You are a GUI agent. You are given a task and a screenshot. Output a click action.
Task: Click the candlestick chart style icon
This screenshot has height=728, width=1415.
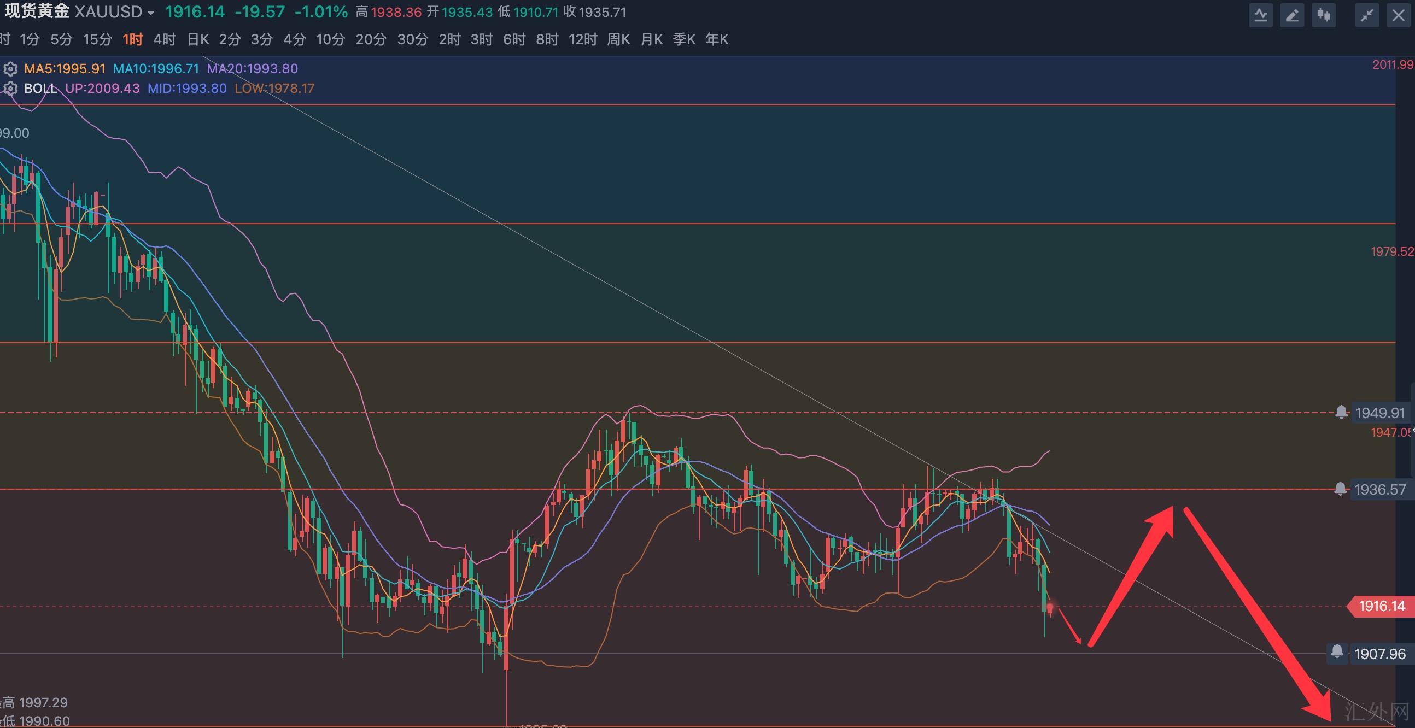(1324, 15)
